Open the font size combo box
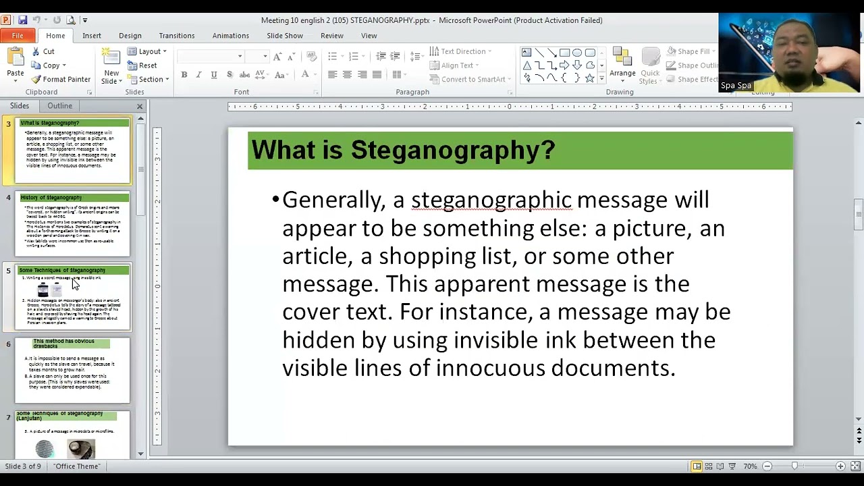This screenshot has height=486, width=864. coord(256,57)
